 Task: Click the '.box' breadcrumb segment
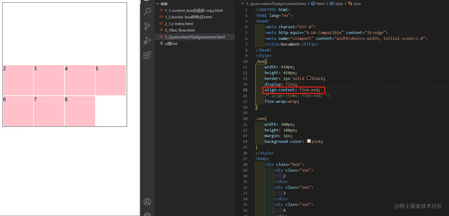tap(357, 4)
